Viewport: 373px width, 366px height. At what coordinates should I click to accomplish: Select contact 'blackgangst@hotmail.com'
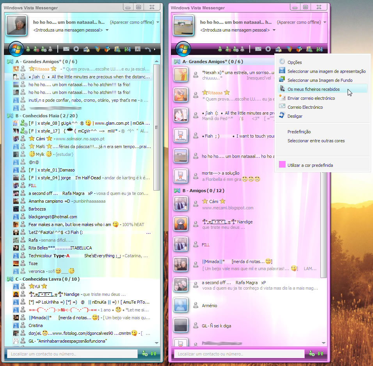click(x=53, y=217)
